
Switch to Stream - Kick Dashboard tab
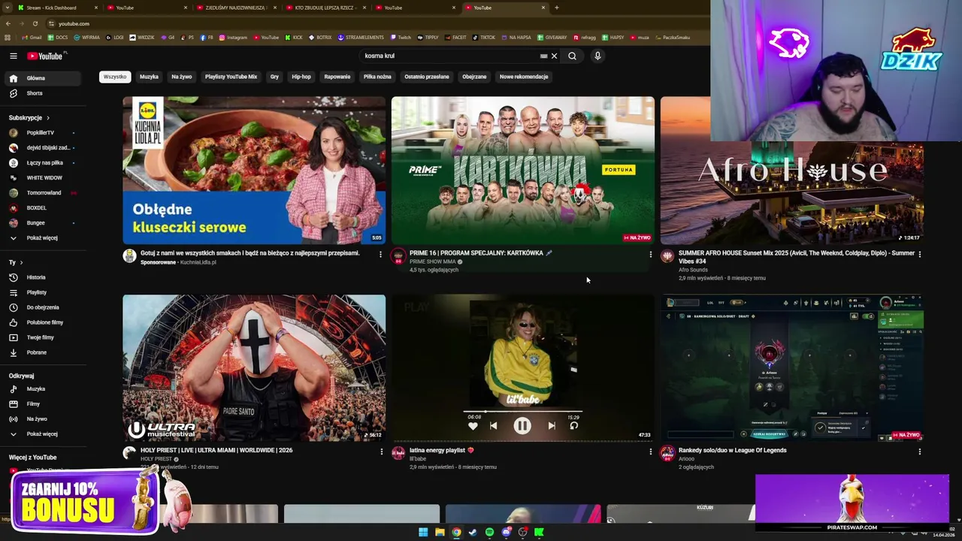57,8
